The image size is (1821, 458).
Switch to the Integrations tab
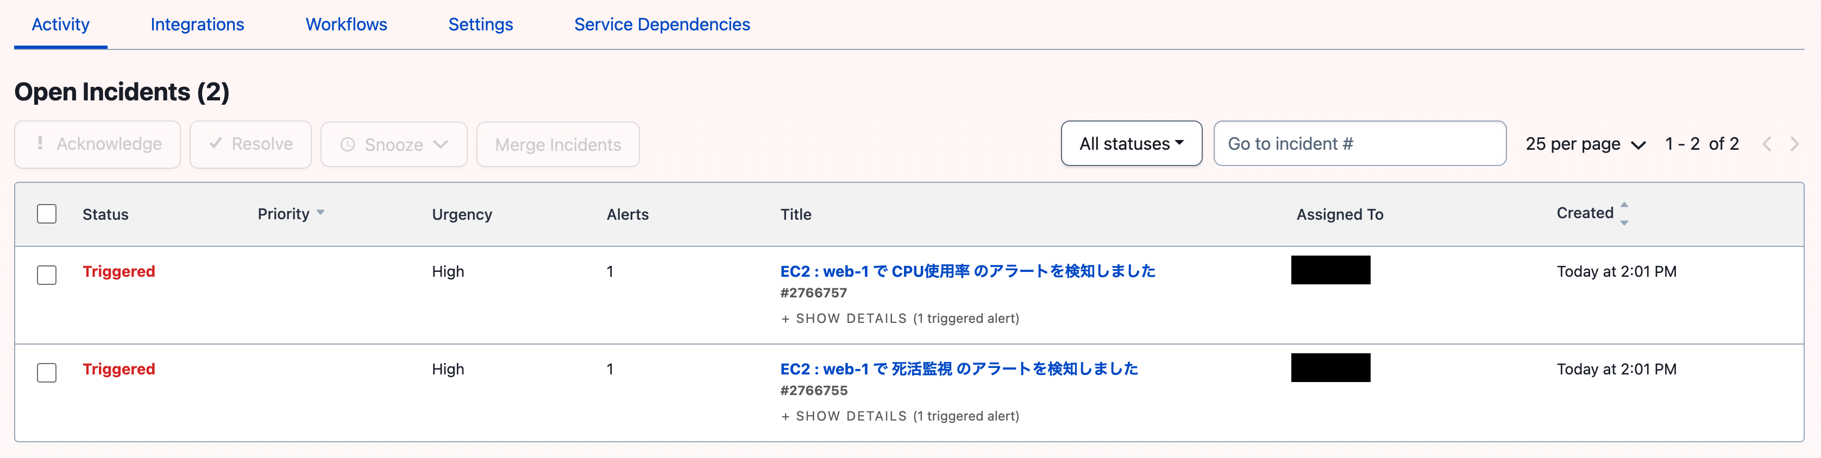tap(197, 24)
